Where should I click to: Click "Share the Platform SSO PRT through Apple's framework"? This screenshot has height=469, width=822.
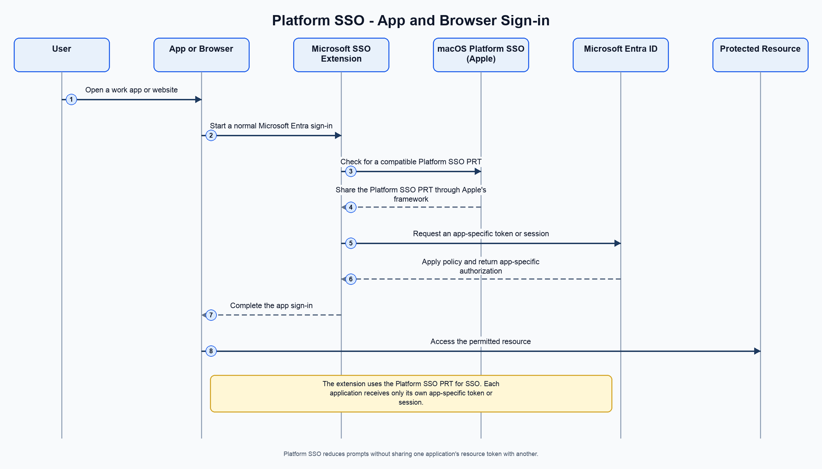(411, 194)
